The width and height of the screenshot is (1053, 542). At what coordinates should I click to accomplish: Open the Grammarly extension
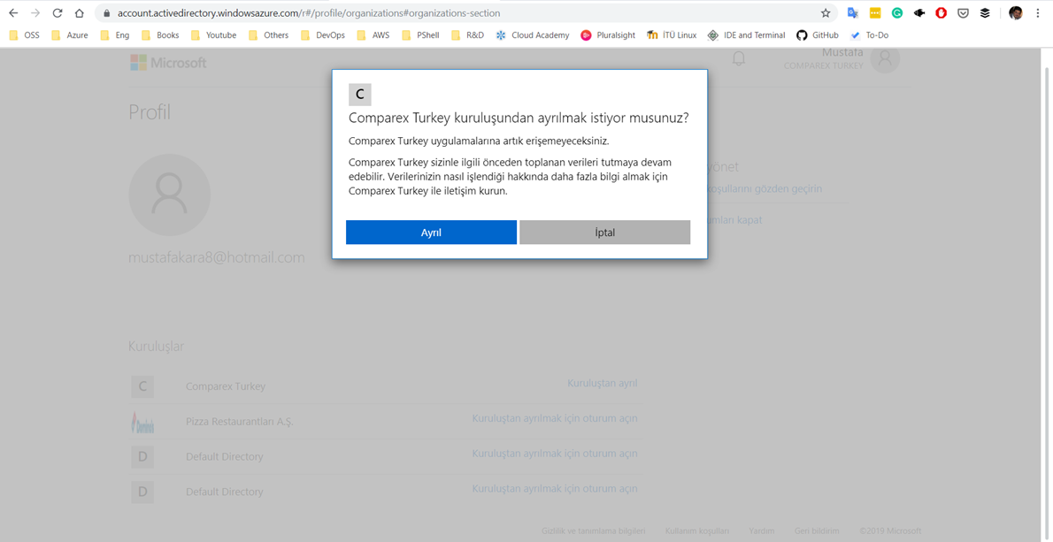897,12
